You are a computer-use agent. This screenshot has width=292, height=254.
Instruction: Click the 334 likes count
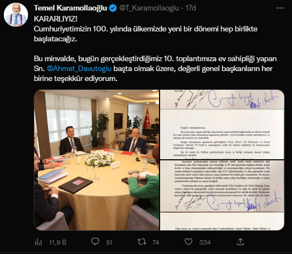tap(205, 242)
